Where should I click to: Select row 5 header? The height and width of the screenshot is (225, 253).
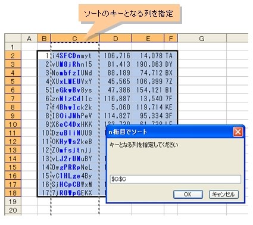click(13, 82)
